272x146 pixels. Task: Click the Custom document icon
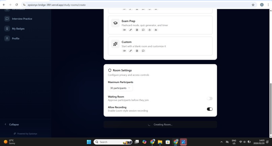click(x=137, y=51)
